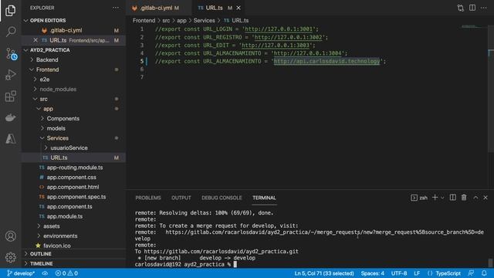494x278 pixels.
Task: Click the develop branch in status bar
Action: (x=21, y=273)
